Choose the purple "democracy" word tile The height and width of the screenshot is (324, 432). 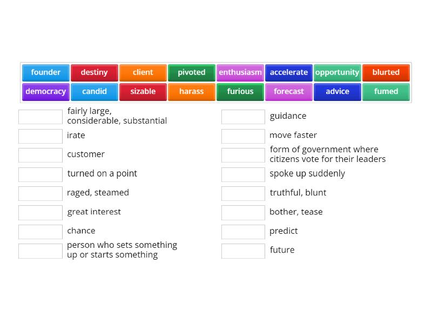pos(46,92)
